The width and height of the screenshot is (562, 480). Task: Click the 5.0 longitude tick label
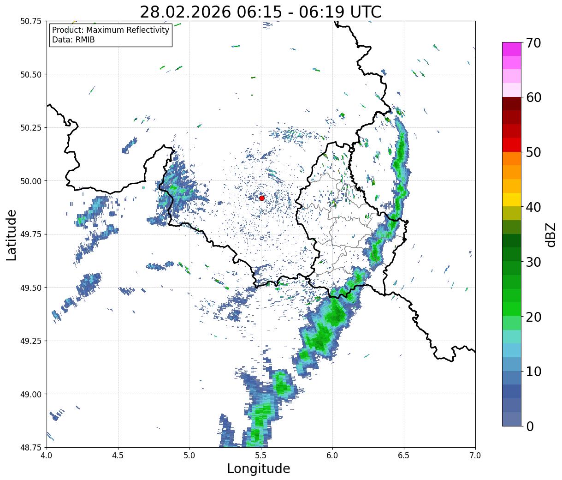tap(189, 456)
